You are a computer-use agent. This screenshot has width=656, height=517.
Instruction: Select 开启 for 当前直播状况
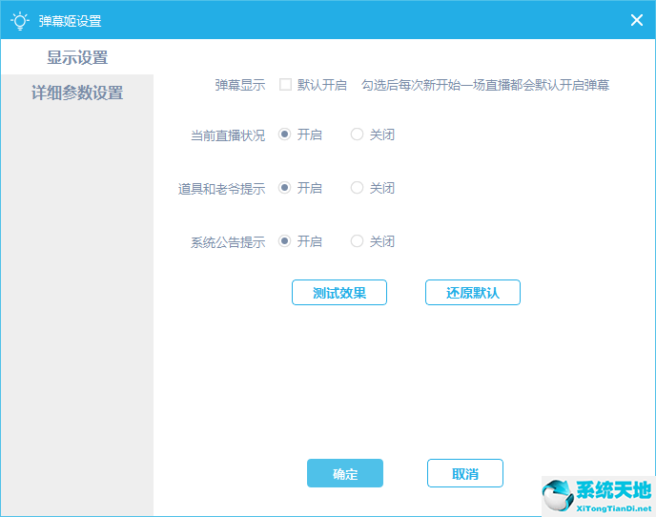(x=284, y=134)
